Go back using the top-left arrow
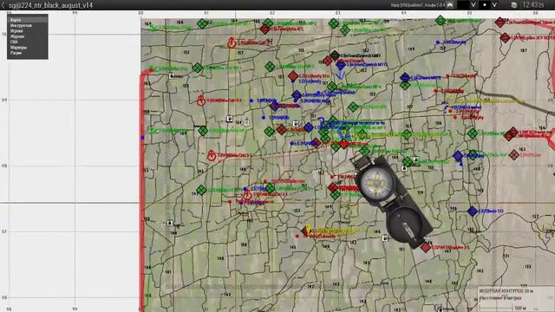 coord(3,5)
